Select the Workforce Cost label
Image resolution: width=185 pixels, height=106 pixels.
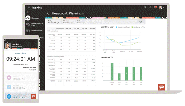coord(37,31)
